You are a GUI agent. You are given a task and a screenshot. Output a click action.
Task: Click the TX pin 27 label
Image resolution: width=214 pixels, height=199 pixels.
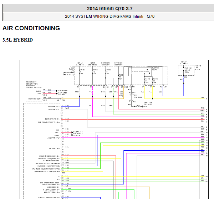59,177
